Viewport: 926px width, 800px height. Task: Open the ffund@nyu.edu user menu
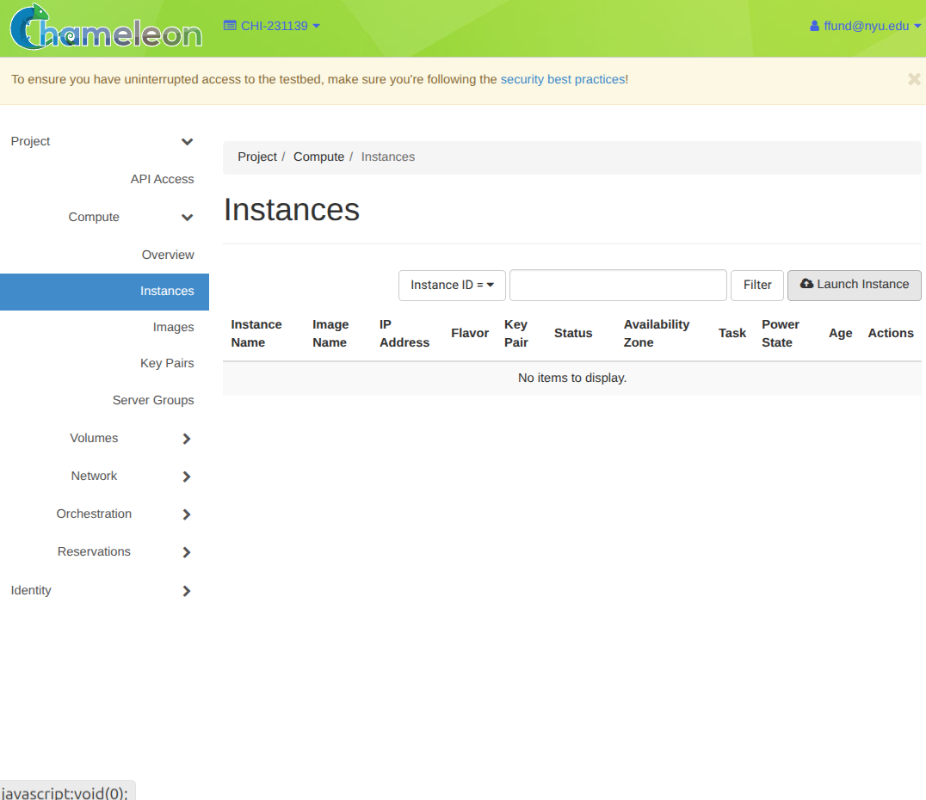865,26
